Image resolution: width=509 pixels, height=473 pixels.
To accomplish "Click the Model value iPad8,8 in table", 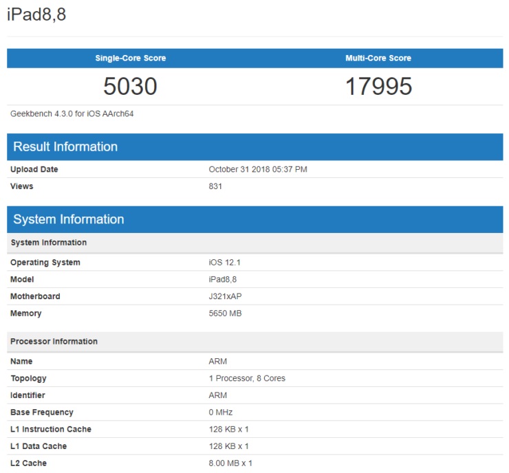I will pos(224,280).
